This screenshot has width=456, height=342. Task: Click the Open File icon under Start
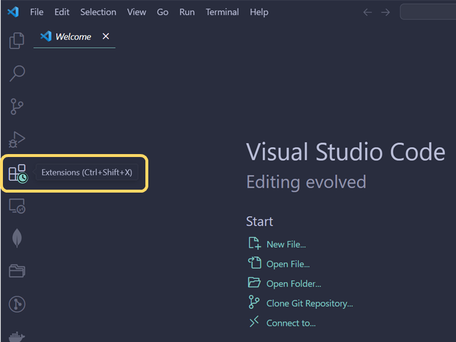255,263
